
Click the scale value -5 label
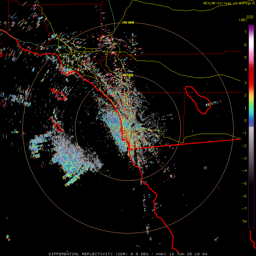(x=244, y=184)
